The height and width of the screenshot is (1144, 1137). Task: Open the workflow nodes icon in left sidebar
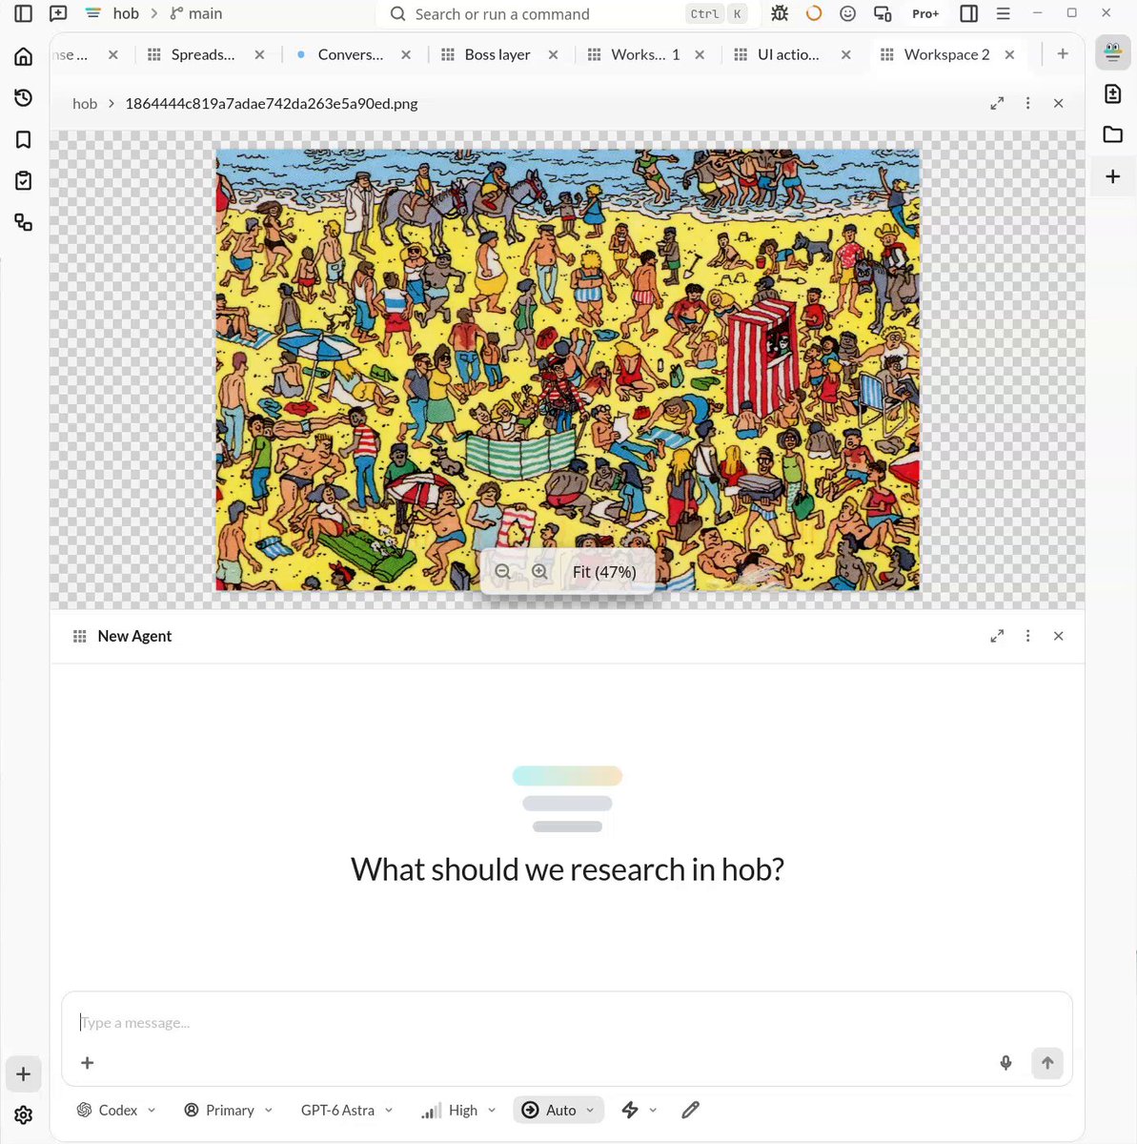point(24,222)
